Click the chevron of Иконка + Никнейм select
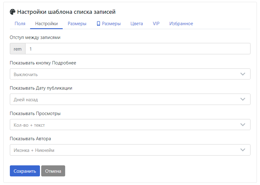The height and width of the screenshot is (185, 260). click(x=243, y=150)
